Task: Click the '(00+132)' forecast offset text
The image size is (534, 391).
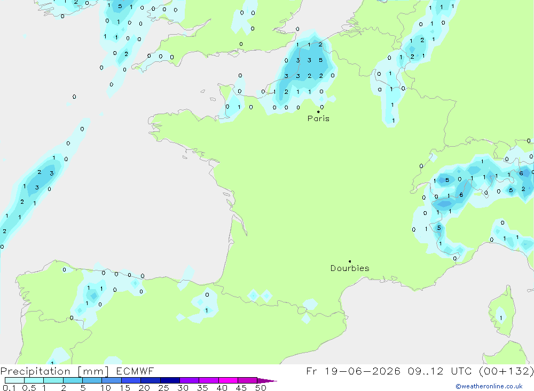Action: pos(506,371)
